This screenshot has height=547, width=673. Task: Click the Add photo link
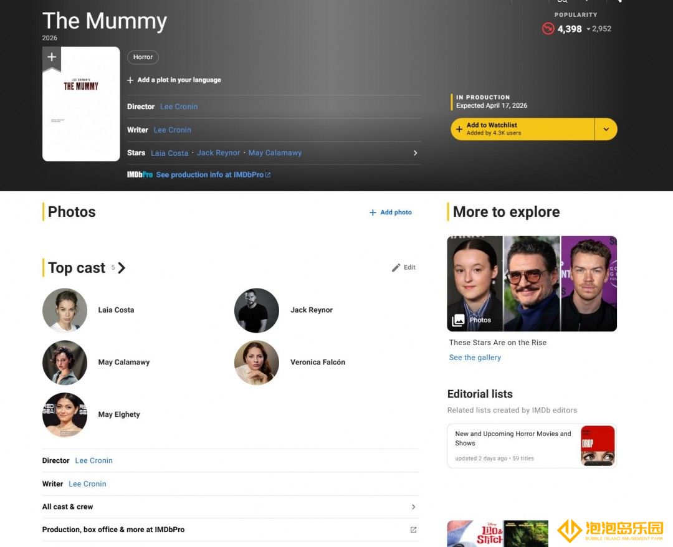[391, 212]
